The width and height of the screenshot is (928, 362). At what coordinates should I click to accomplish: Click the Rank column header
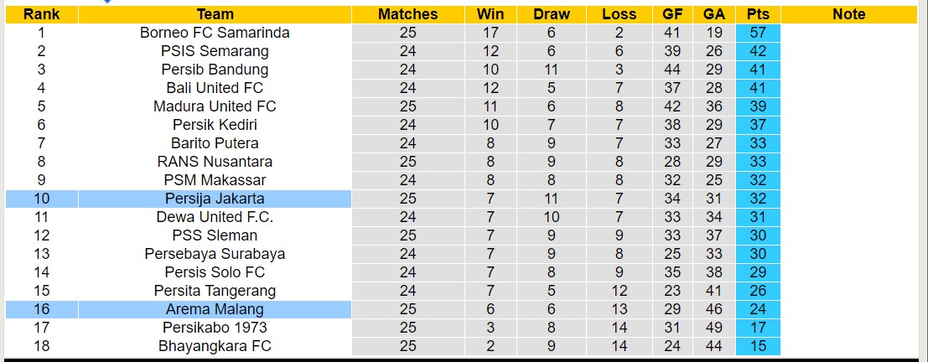[x=41, y=14]
